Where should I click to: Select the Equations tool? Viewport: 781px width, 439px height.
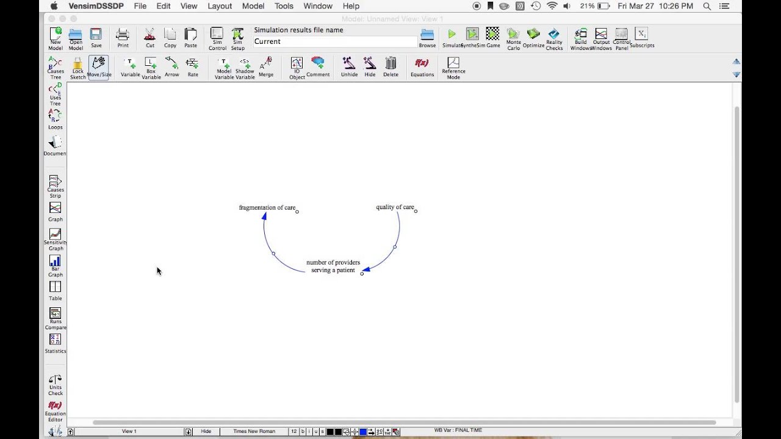422,67
